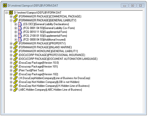Click the FORMMAKER PACKAGE GENERAL LIABILITY group icon

[15, 20]
